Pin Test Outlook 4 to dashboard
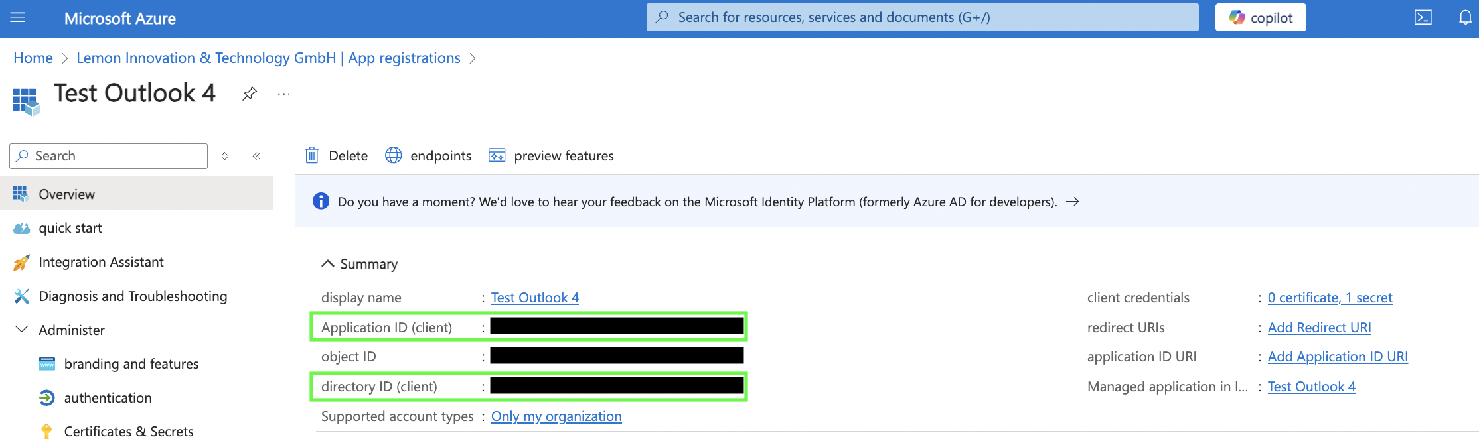 tap(250, 94)
